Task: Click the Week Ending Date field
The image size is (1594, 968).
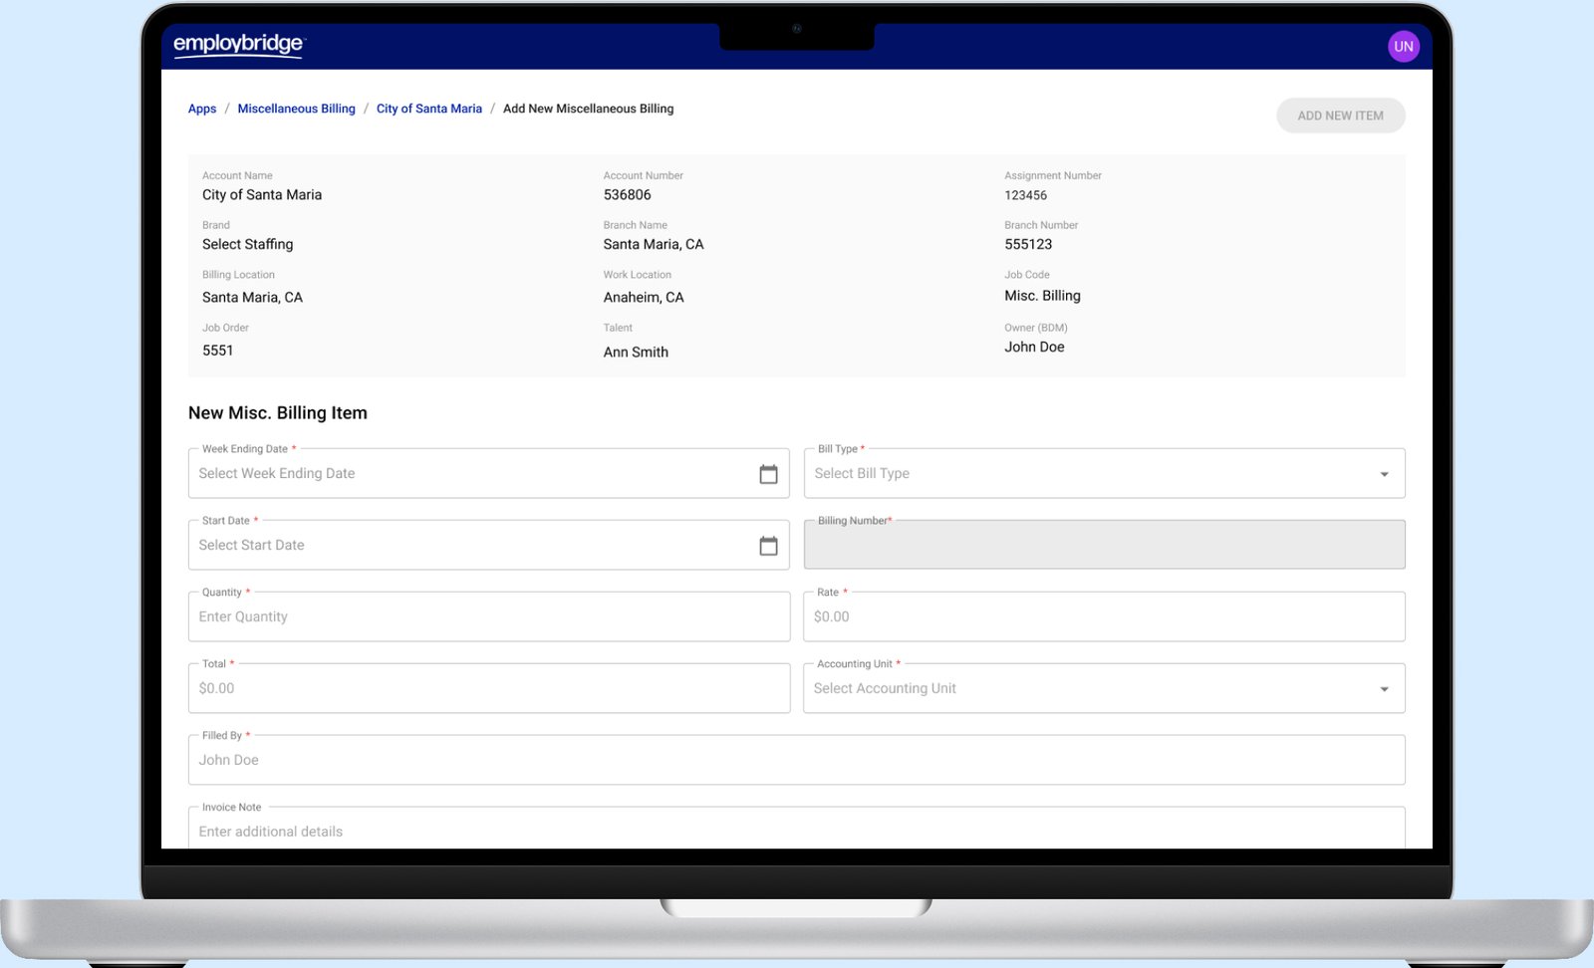Action: click(468, 474)
